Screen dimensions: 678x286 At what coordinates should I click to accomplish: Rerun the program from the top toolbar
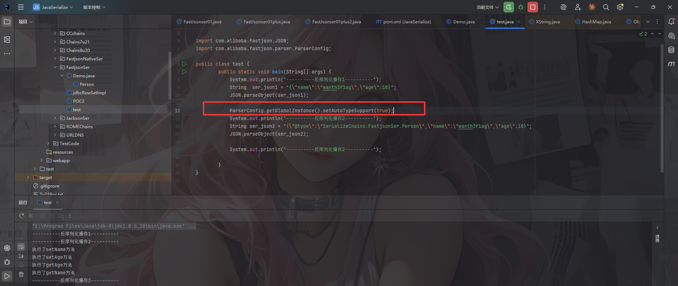click(x=508, y=7)
